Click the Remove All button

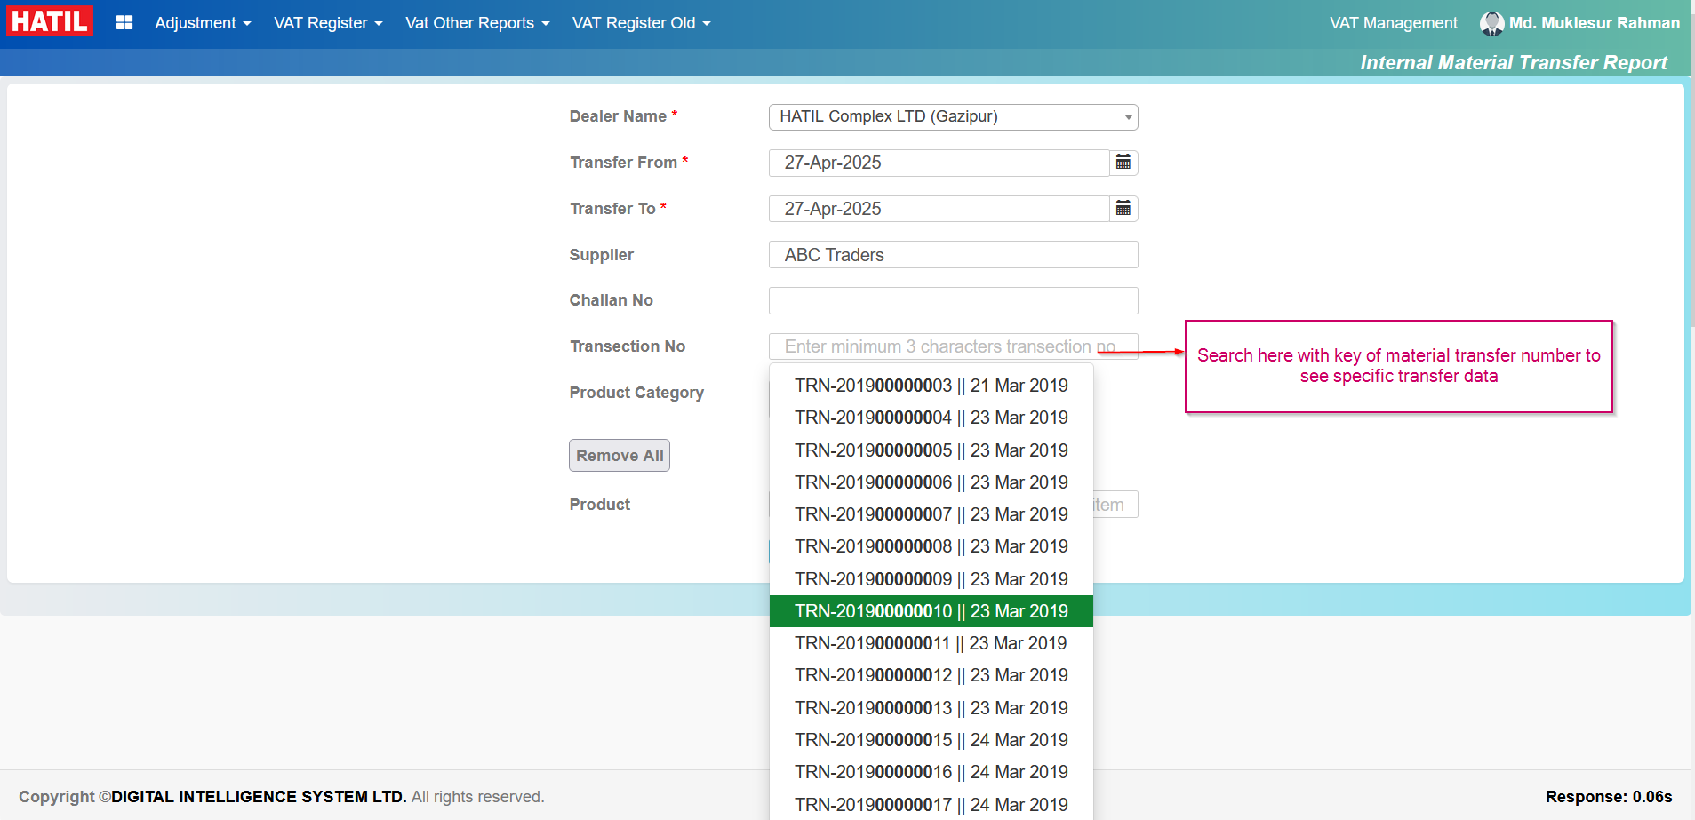pyautogui.click(x=620, y=456)
